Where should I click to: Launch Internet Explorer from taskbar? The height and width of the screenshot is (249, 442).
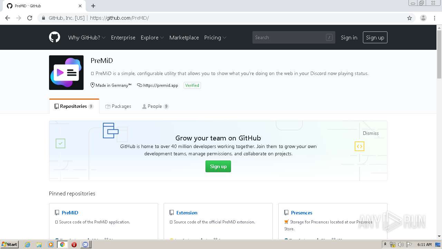(x=27, y=245)
